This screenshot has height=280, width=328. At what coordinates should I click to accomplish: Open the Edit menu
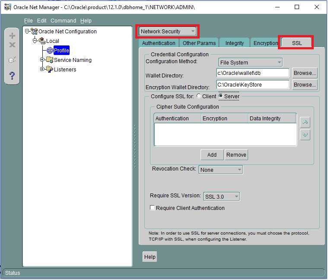[41, 20]
